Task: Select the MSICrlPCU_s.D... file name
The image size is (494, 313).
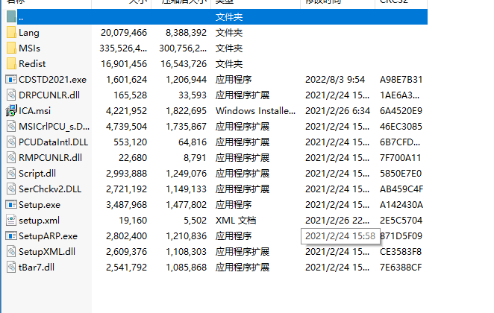Action: 54,127
